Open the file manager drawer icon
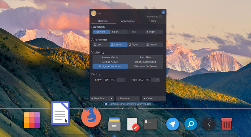Viewport: 251px width, 137px height. [114, 124]
